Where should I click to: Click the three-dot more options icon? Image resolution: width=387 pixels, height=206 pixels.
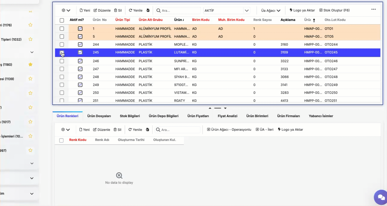click(373, 9)
